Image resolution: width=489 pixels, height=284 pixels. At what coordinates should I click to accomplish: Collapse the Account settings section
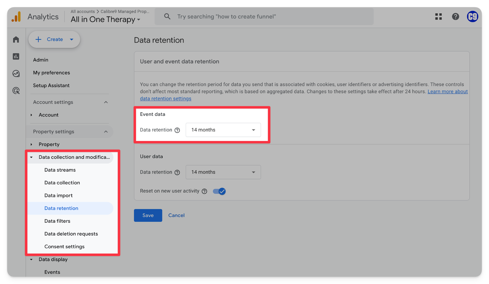coord(106,102)
